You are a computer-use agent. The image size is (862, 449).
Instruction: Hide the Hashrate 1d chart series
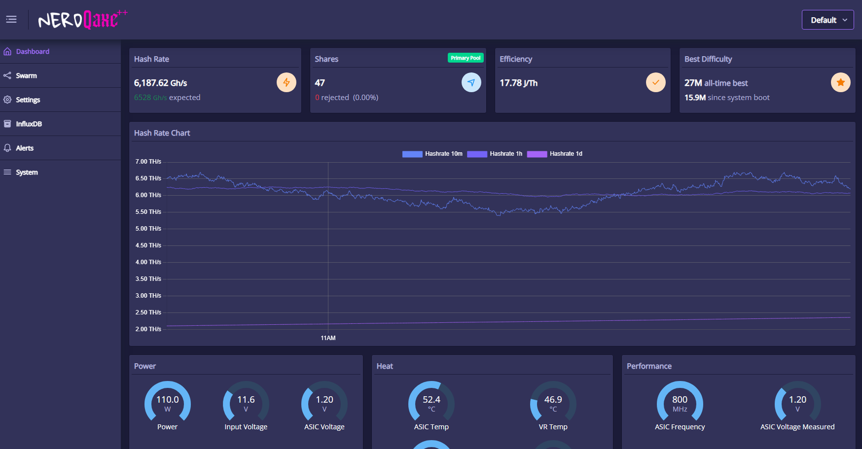pyautogui.click(x=555, y=154)
